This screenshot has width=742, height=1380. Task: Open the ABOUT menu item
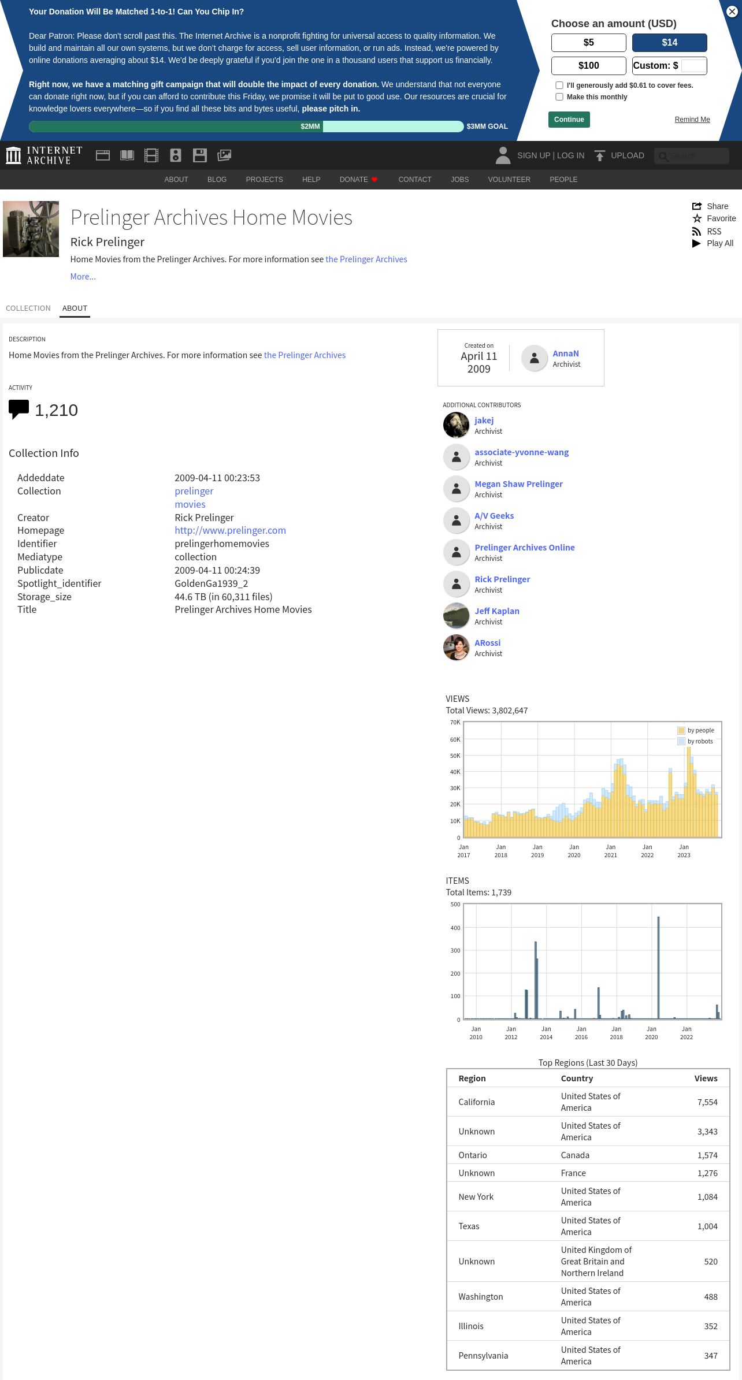(176, 180)
